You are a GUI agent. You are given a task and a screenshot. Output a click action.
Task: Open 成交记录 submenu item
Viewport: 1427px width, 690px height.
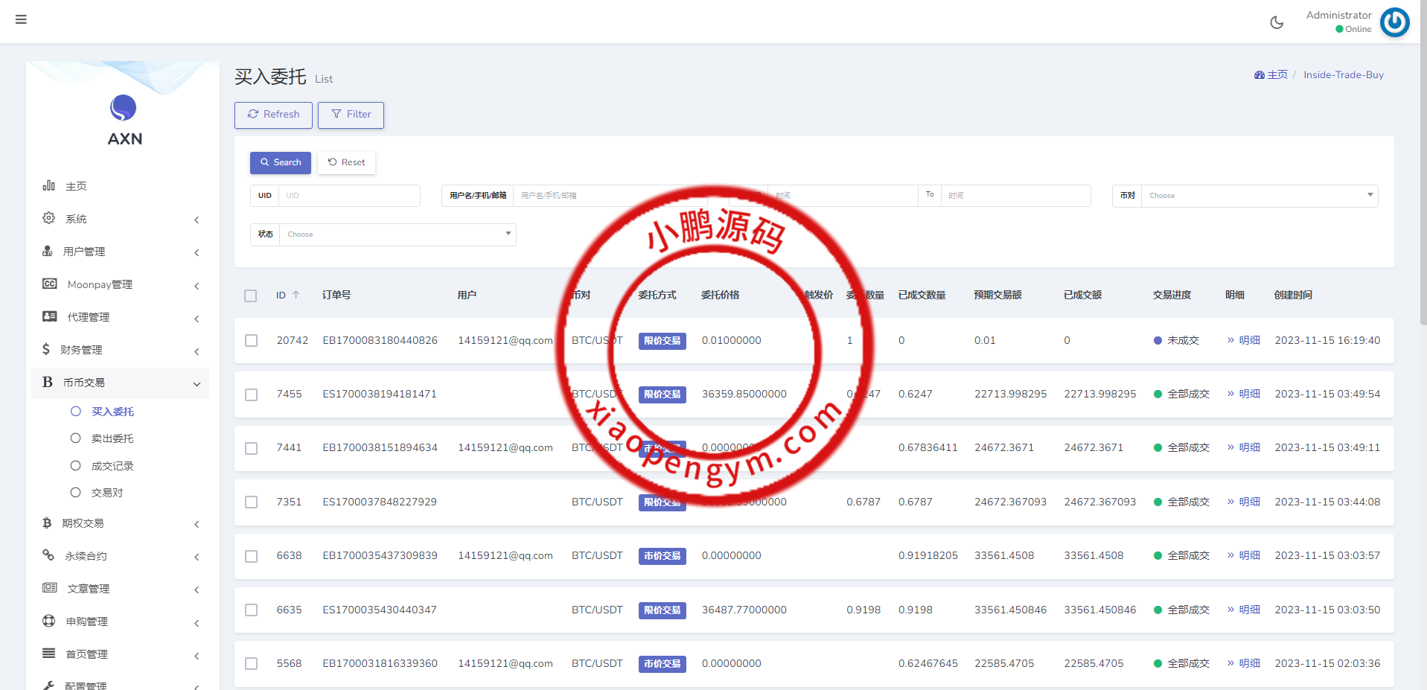coord(112,466)
